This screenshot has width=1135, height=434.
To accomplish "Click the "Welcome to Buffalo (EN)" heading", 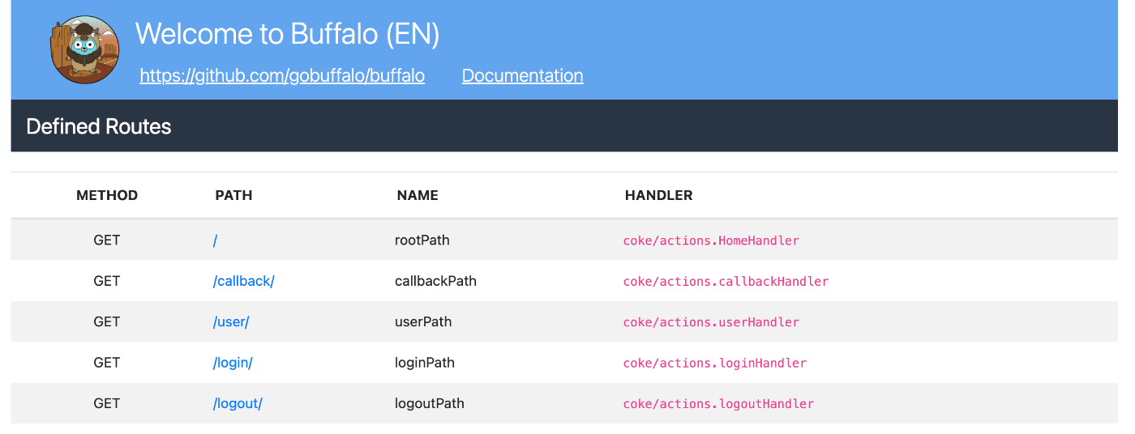I will pos(288,34).
